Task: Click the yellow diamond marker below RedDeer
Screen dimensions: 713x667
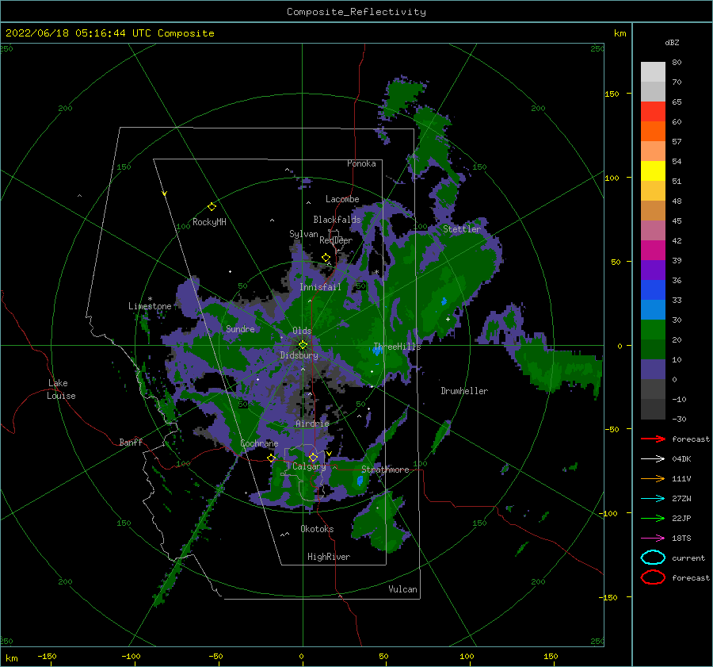Action: click(x=326, y=258)
